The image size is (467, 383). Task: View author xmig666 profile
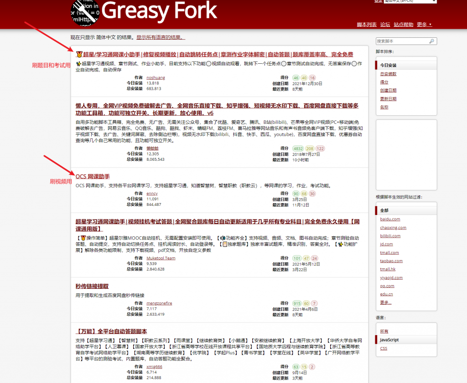pyautogui.click(x=154, y=367)
